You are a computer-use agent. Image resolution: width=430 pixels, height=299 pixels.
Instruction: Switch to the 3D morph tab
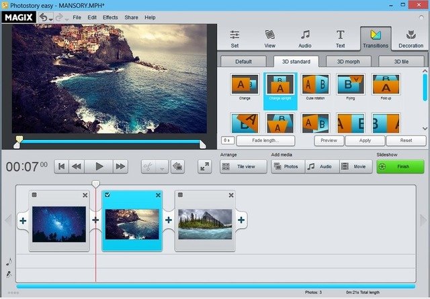pyautogui.click(x=348, y=61)
